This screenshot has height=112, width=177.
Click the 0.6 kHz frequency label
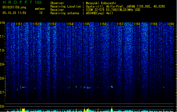[x=3, y=106]
